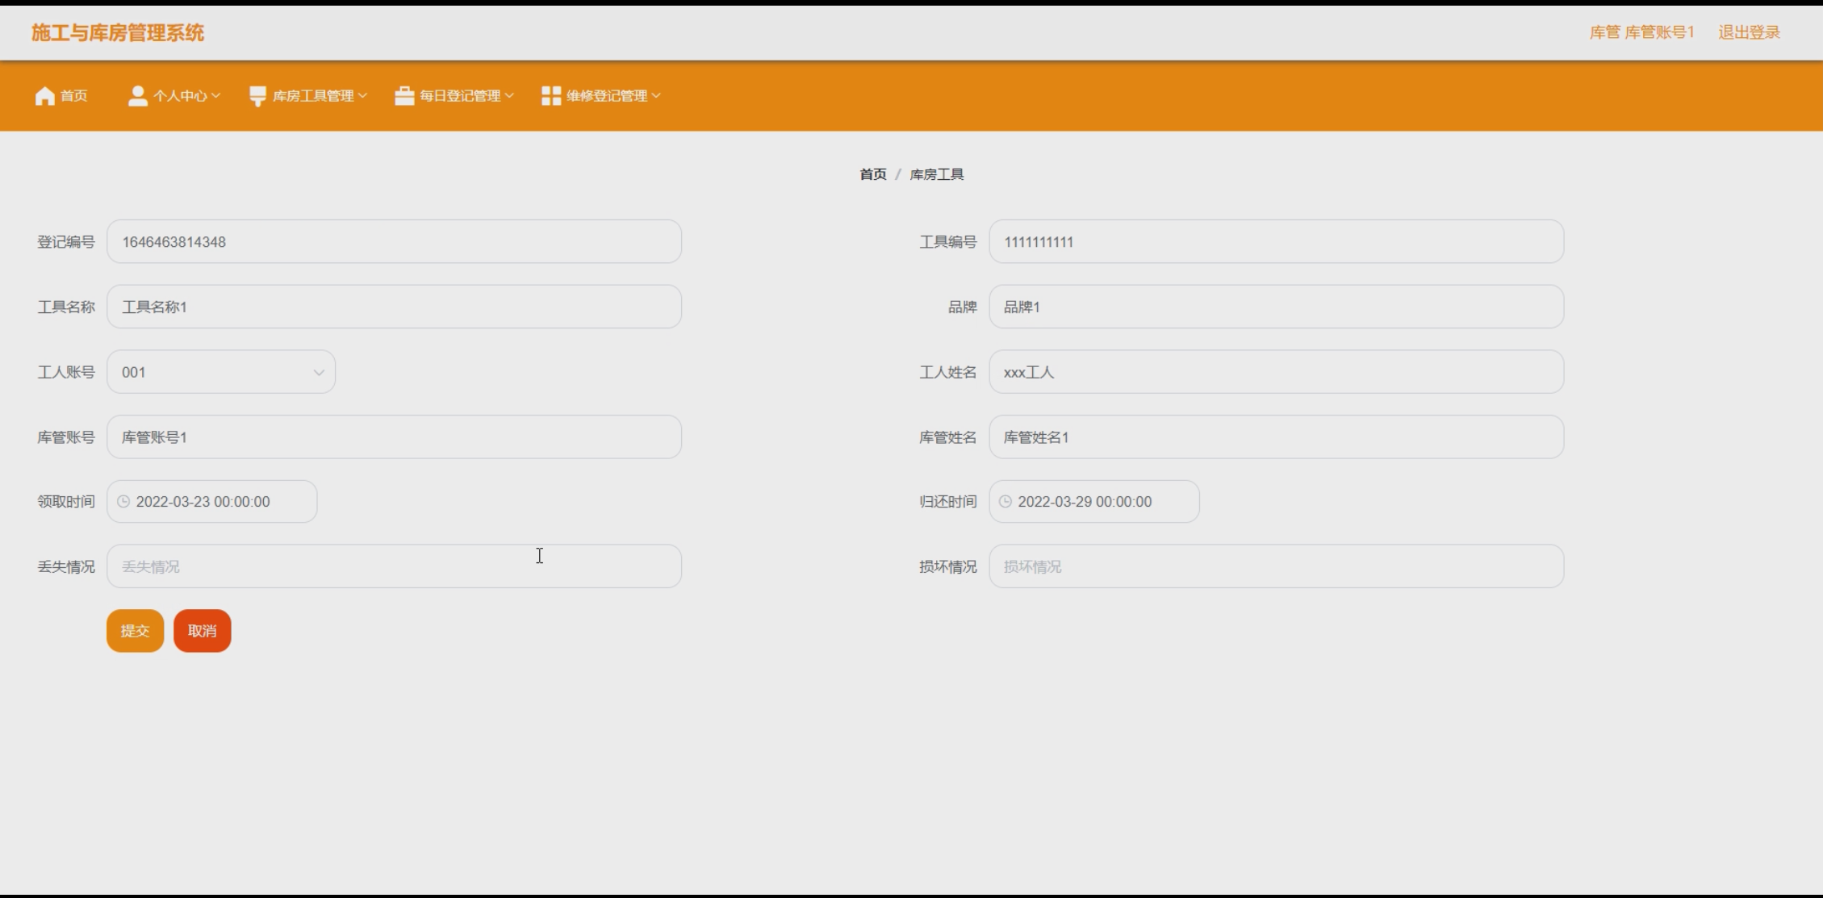Click the home icon in navigation bar

[45, 96]
